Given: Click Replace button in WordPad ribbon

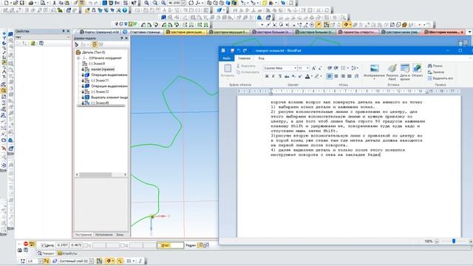Looking at the screenshot, I should (x=436, y=72).
